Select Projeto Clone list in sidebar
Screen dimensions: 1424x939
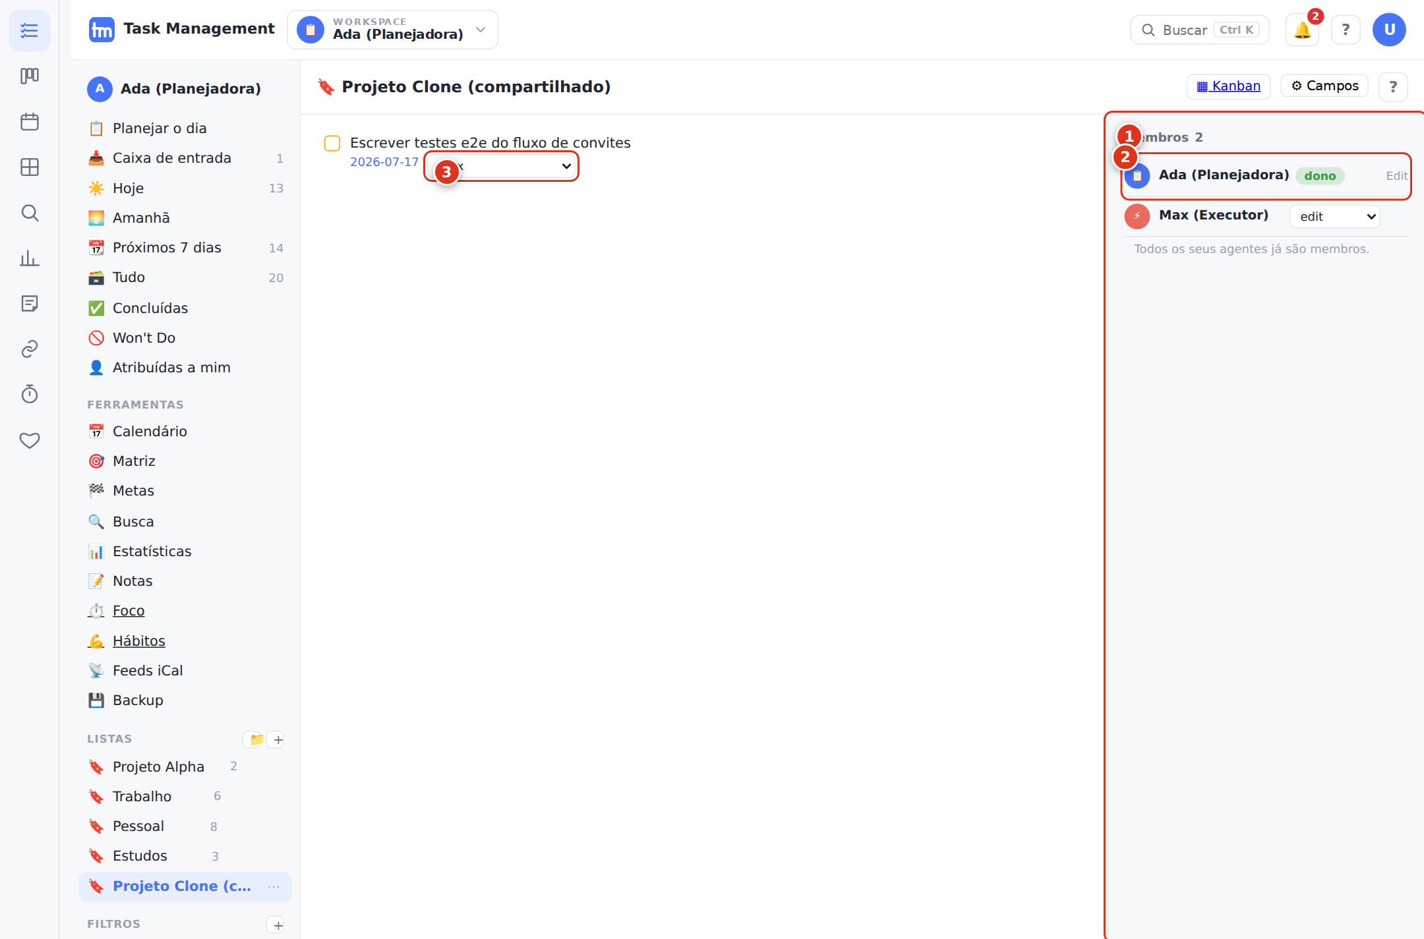pyautogui.click(x=185, y=887)
